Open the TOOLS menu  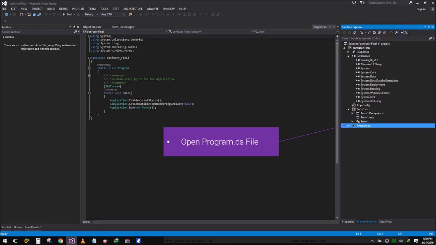point(104,9)
